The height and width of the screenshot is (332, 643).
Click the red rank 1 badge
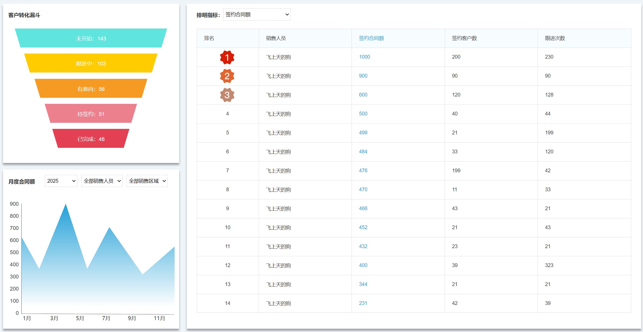pos(227,57)
